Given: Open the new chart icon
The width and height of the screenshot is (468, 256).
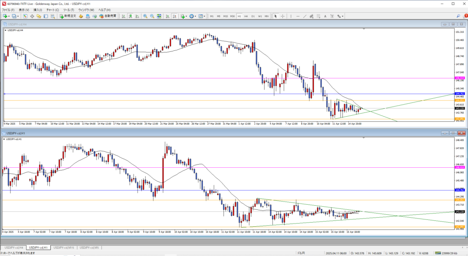Looking at the screenshot, I should [x=5, y=16].
